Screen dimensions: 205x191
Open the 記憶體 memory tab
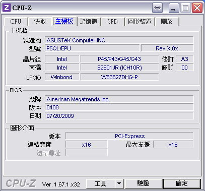click(x=89, y=22)
